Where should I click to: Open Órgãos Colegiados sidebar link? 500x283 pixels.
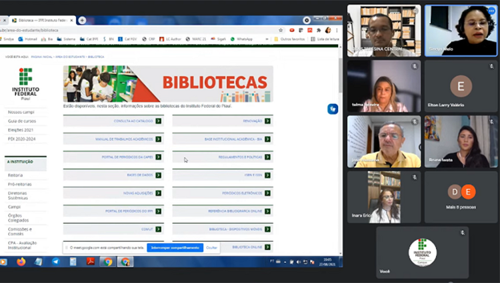(18, 218)
